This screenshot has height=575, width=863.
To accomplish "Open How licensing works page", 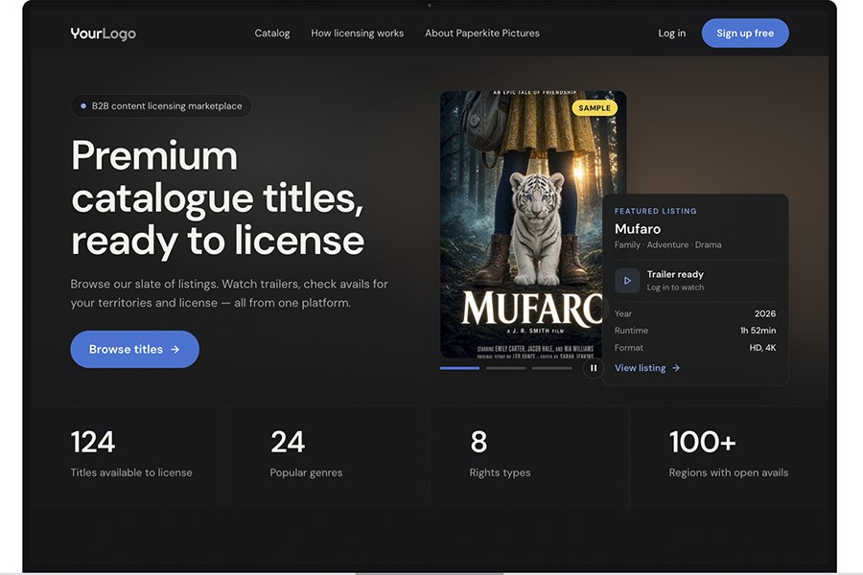I will point(358,33).
